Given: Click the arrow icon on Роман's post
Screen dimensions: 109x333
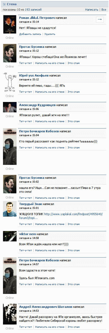Looking at the screenshot, I should point(100,19).
